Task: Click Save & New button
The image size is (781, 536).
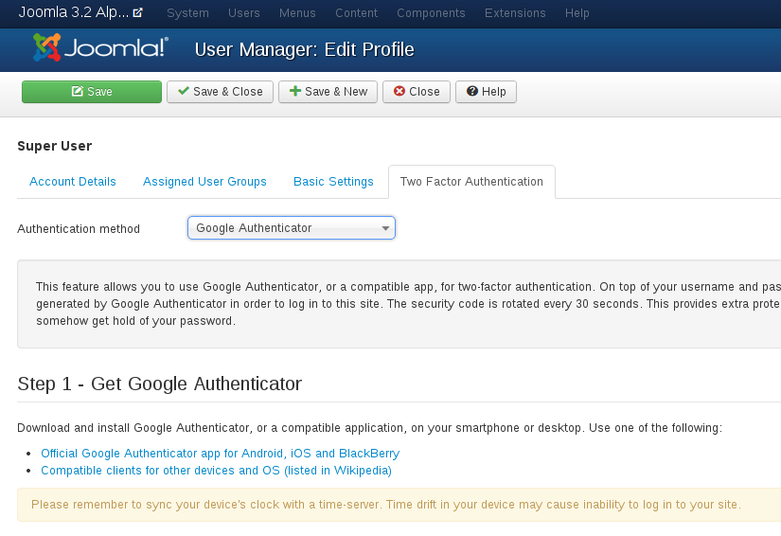Action: coord(328,92)
